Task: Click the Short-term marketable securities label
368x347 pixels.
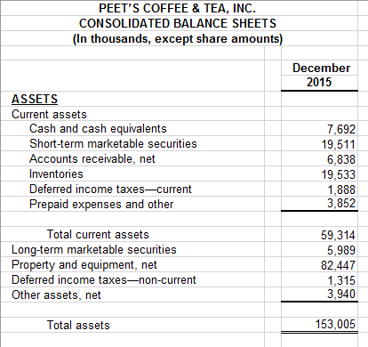Action: pyautogui.click(x=113, y=143)
